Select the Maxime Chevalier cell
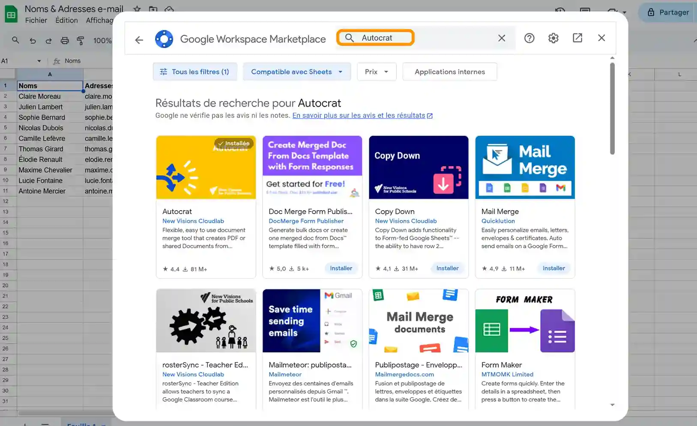 [50, 170]
